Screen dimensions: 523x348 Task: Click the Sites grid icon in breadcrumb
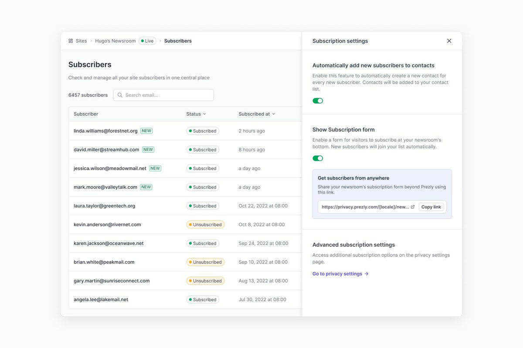click(71, 41)
